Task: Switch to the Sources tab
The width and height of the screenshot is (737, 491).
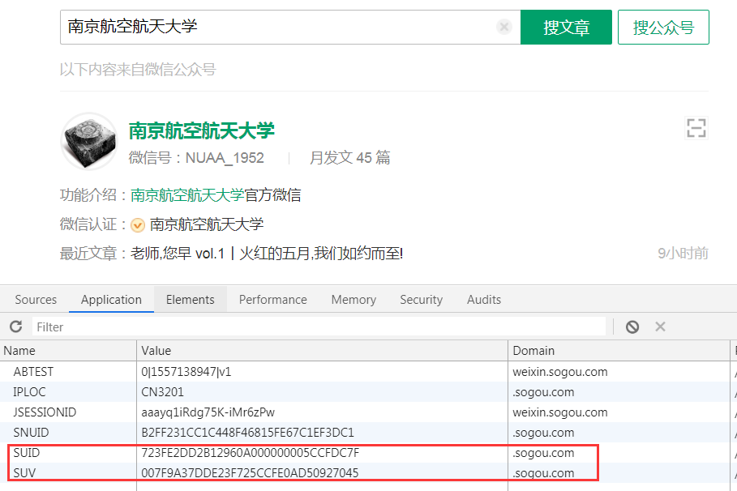Action: coord(36,299)
